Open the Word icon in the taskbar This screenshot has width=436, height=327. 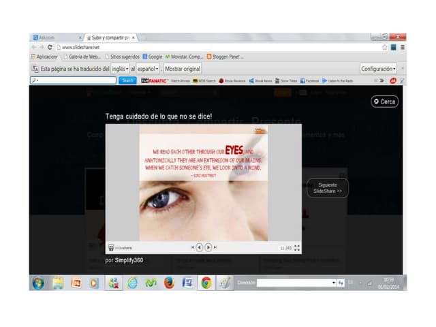tap(187, 282)
